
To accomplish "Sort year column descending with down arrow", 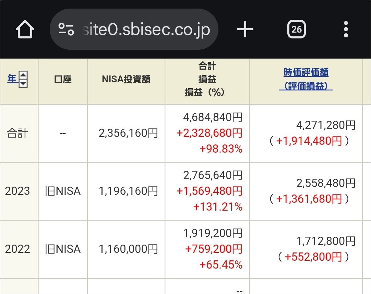I will tap(23, 83).
